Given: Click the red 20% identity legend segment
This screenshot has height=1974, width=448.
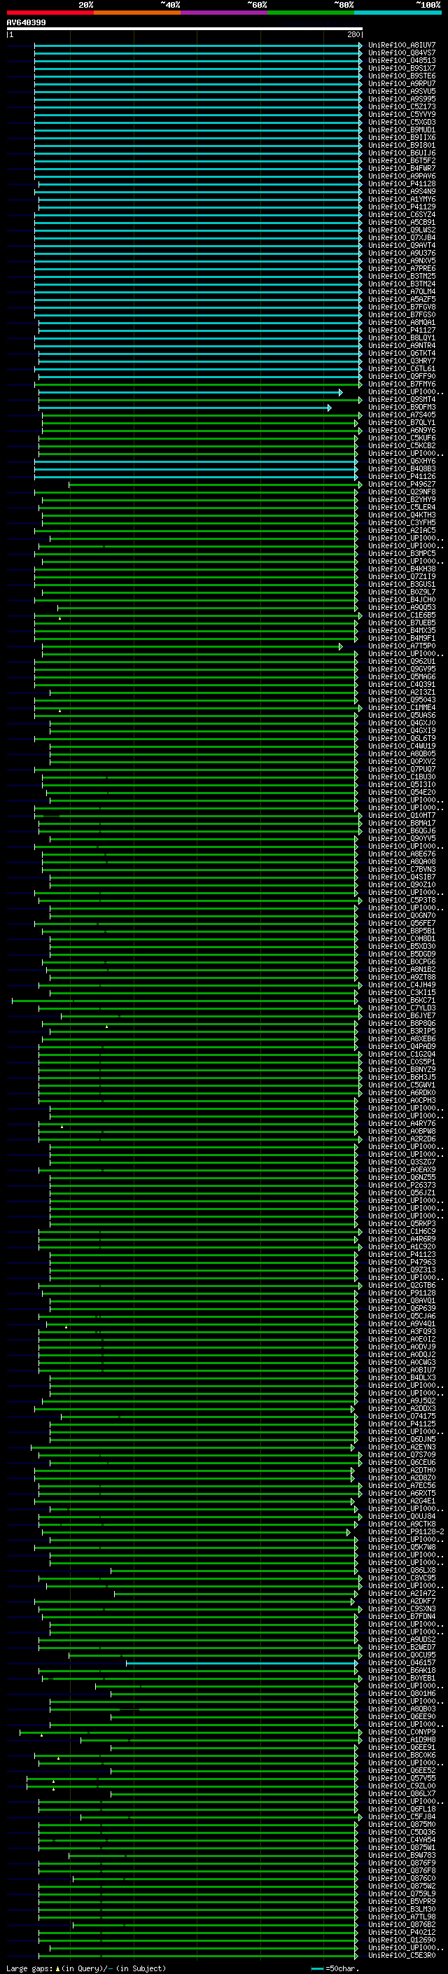Looking at the screenshot, I should (50, 13).
